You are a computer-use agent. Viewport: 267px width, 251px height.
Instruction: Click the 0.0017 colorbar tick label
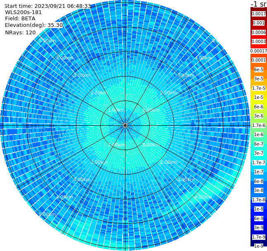(x=259, y=14)
